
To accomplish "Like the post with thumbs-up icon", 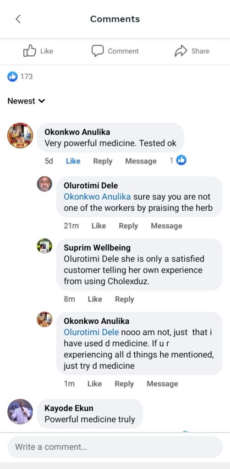I will tap(30, 51).
